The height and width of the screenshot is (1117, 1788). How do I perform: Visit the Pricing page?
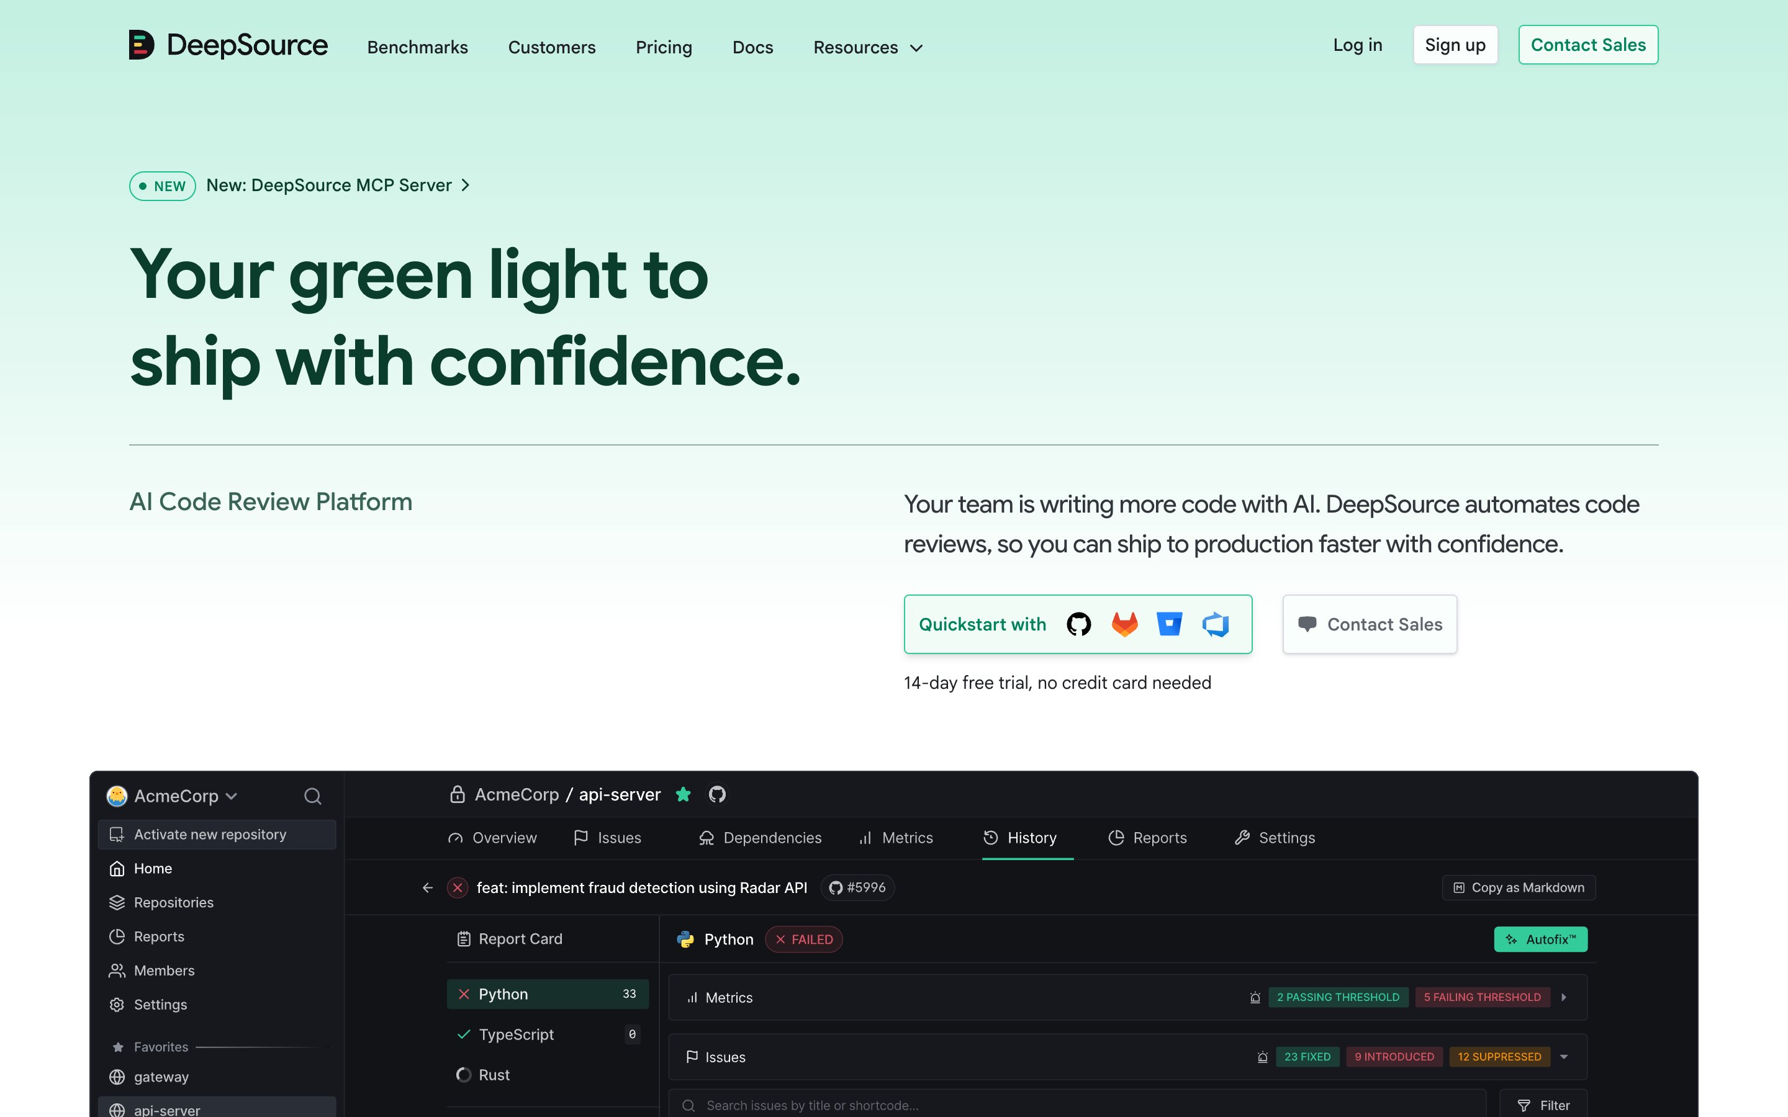point(664,47)
